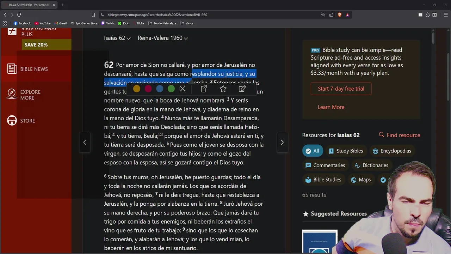Click the Explore More compass icon
The width and height of the screenshot is (451, 254).
[12, 93]
